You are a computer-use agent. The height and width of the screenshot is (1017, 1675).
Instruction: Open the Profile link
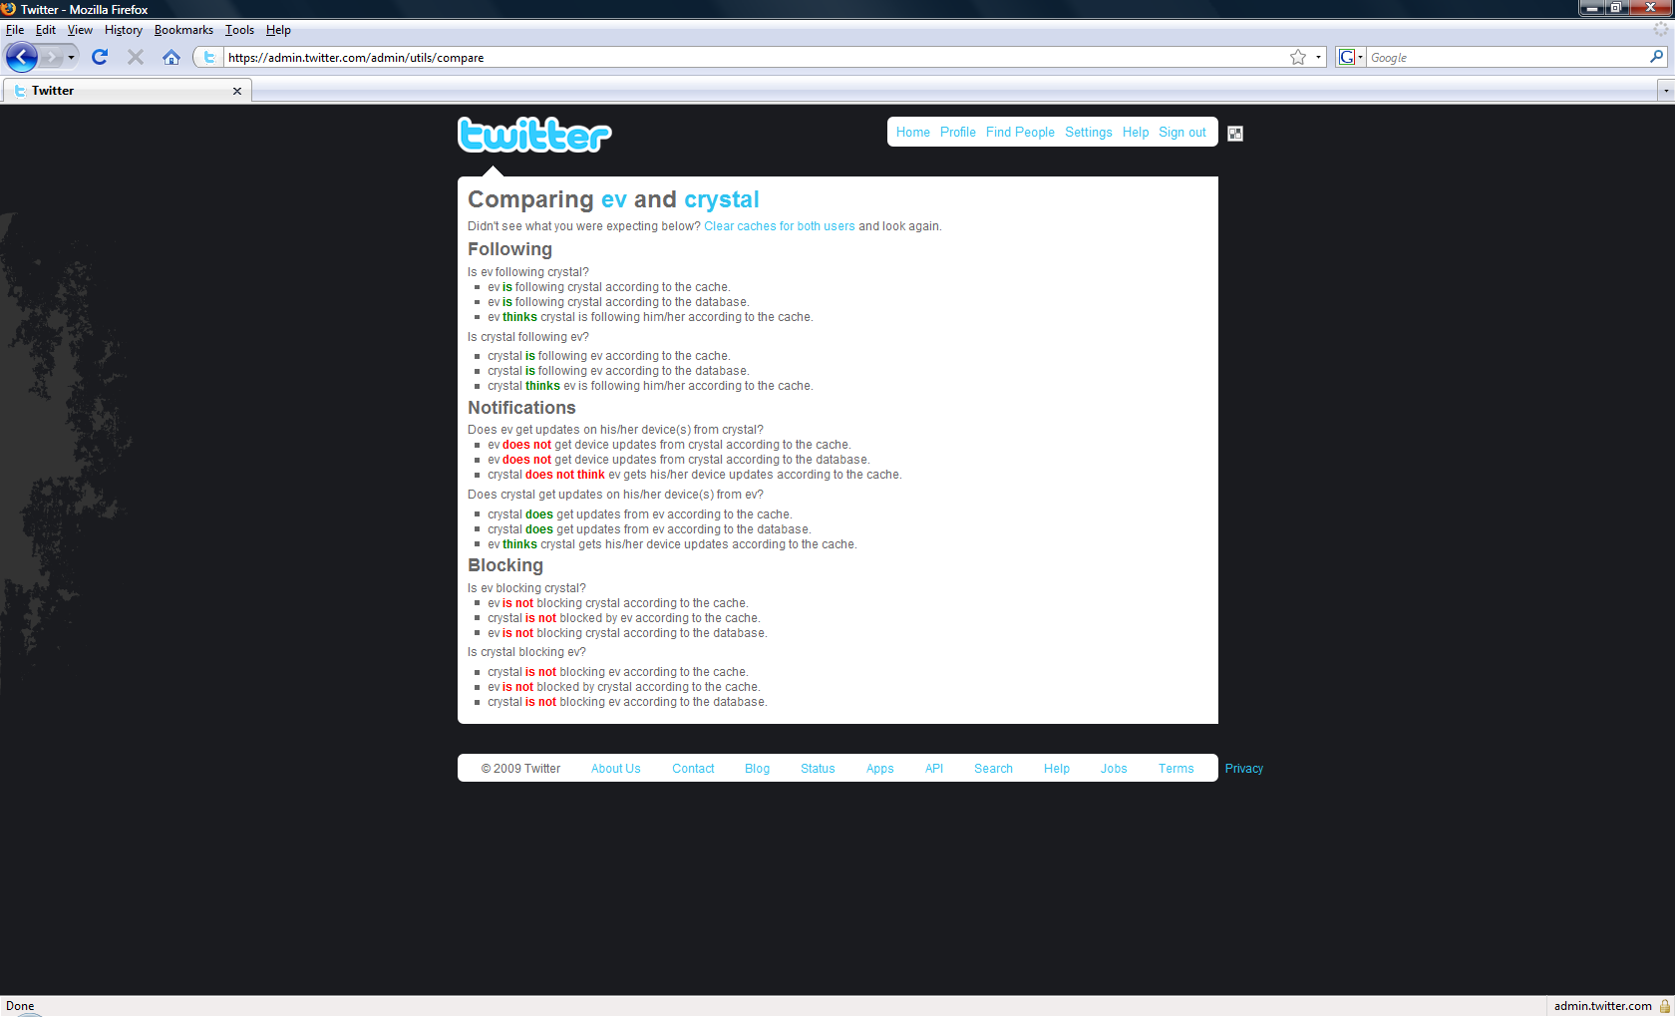pyautogui.click(x=958, y=133)
